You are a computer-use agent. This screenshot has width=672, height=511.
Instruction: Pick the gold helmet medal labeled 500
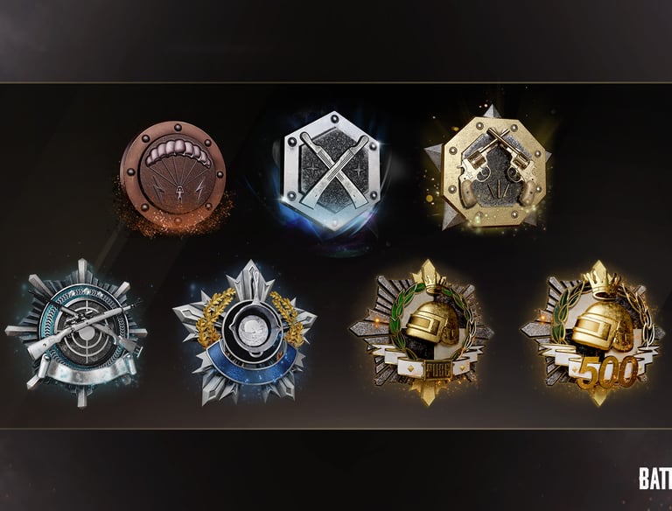coord(592,333)
